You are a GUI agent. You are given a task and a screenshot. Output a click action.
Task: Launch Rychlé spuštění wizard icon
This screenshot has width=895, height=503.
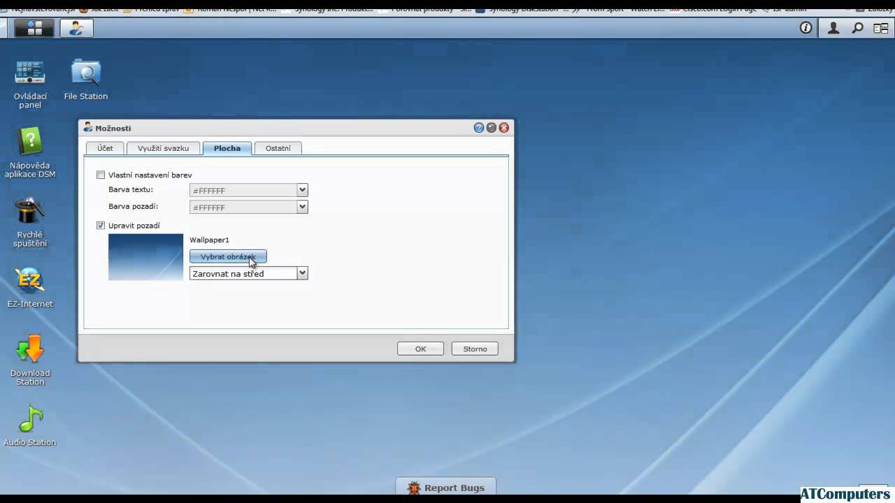pos(30,222)
